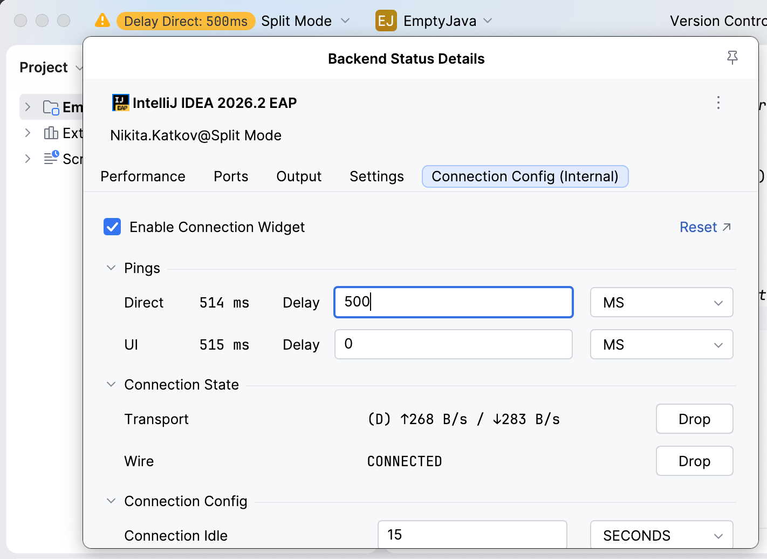Click the pin icon on Backend Status Details popup
Screen dimensions: 767x559
point(732,58)
